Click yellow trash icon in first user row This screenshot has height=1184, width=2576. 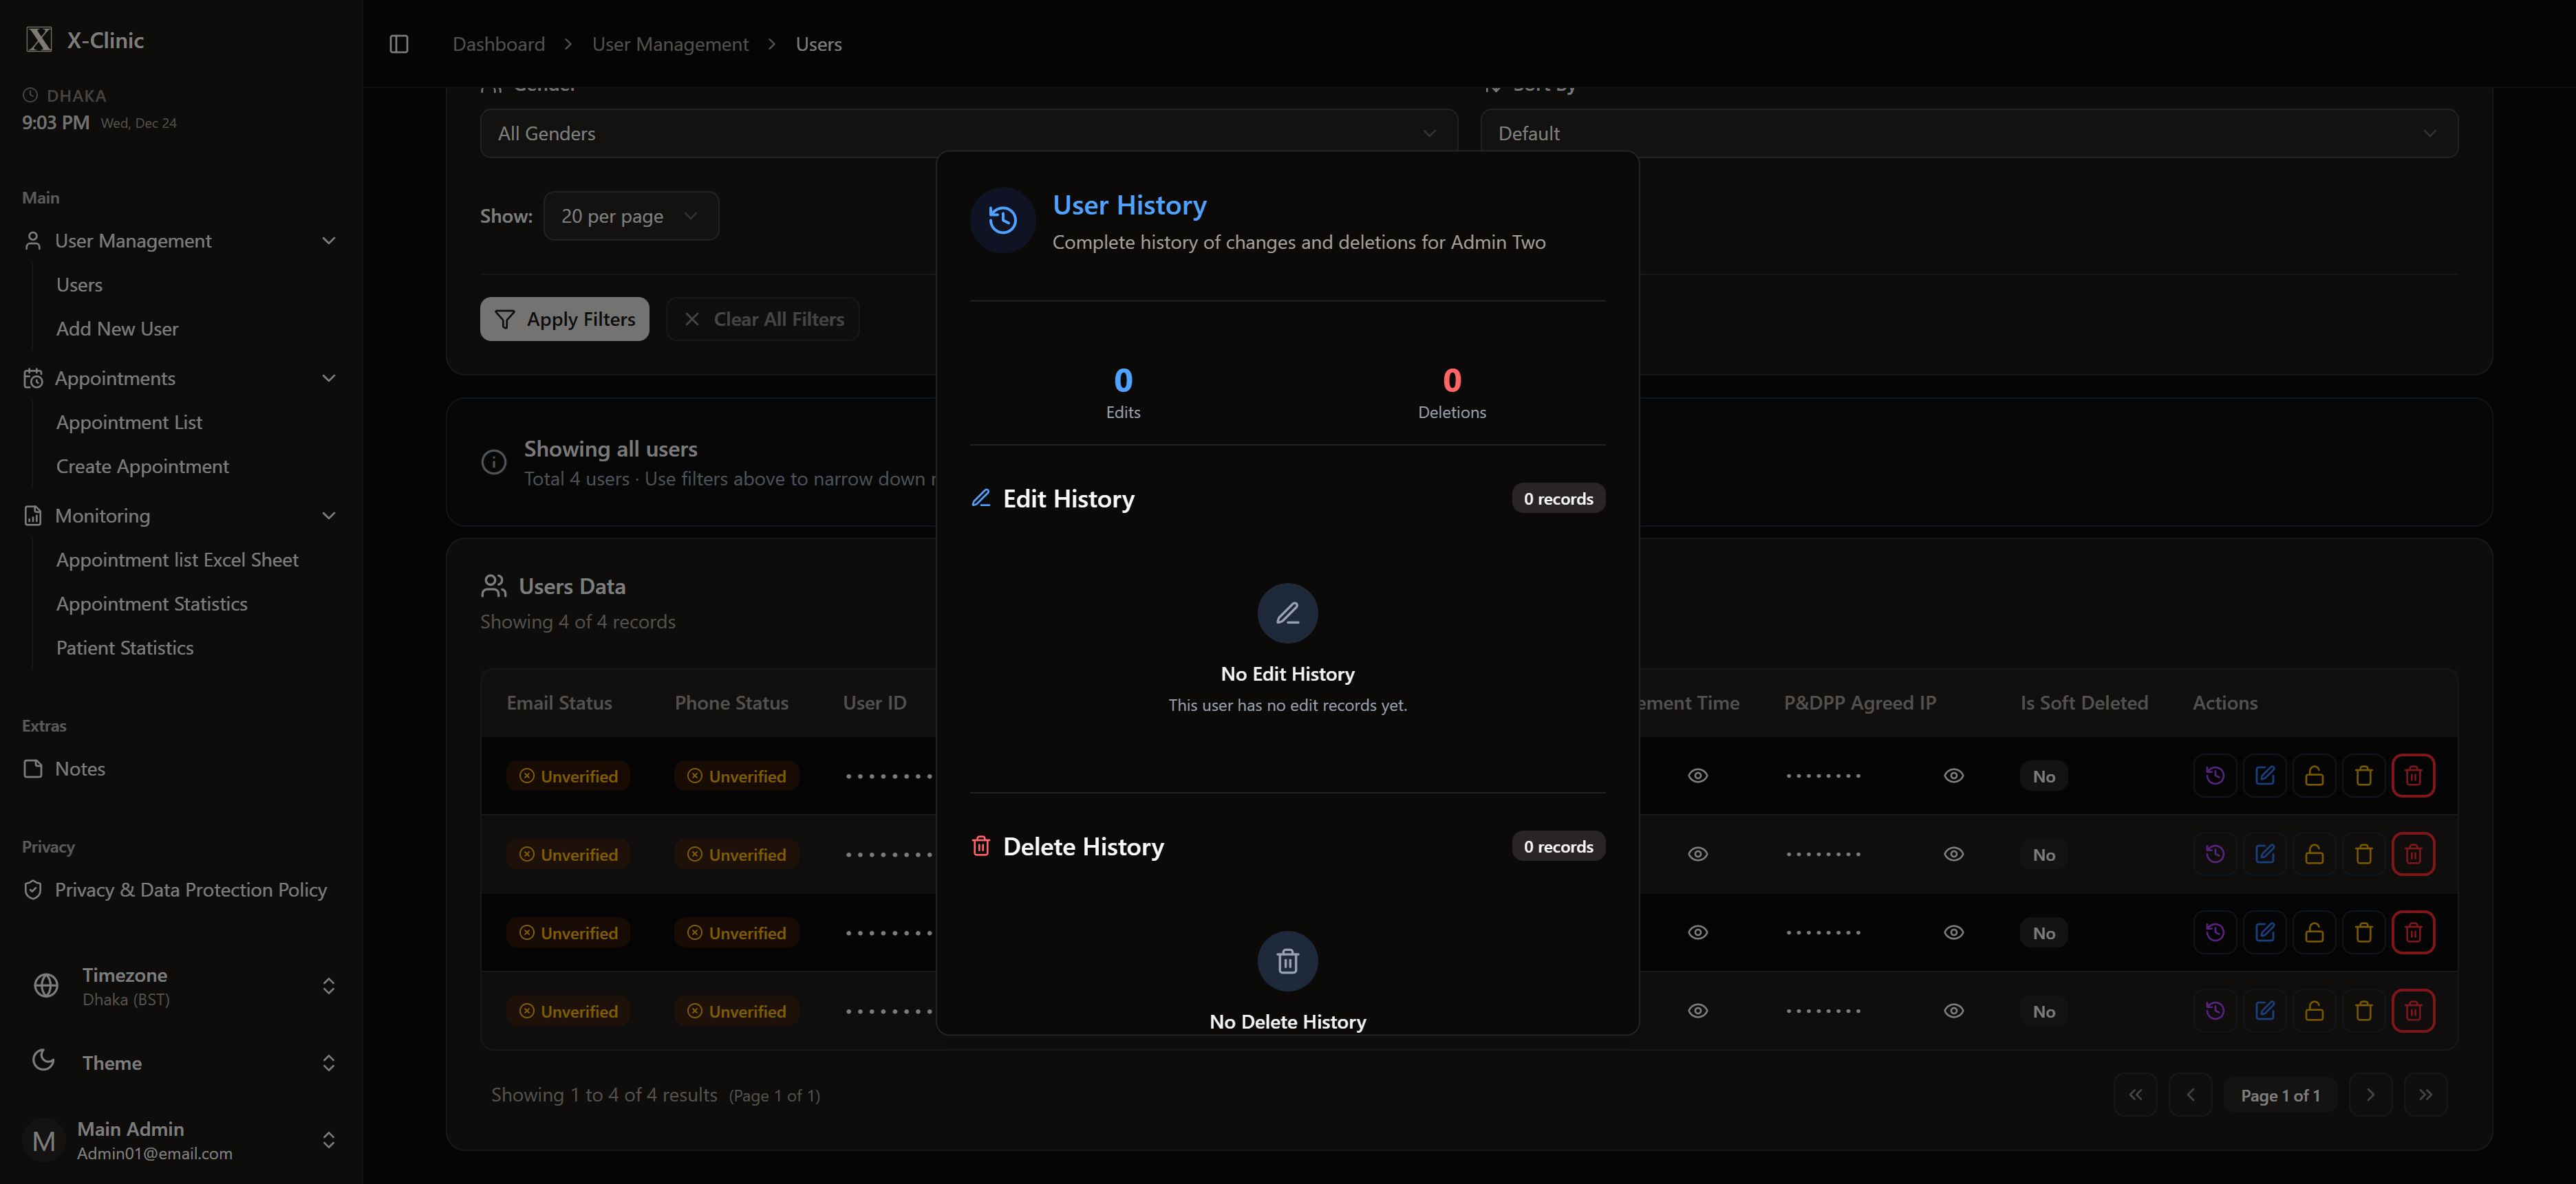2363,776
